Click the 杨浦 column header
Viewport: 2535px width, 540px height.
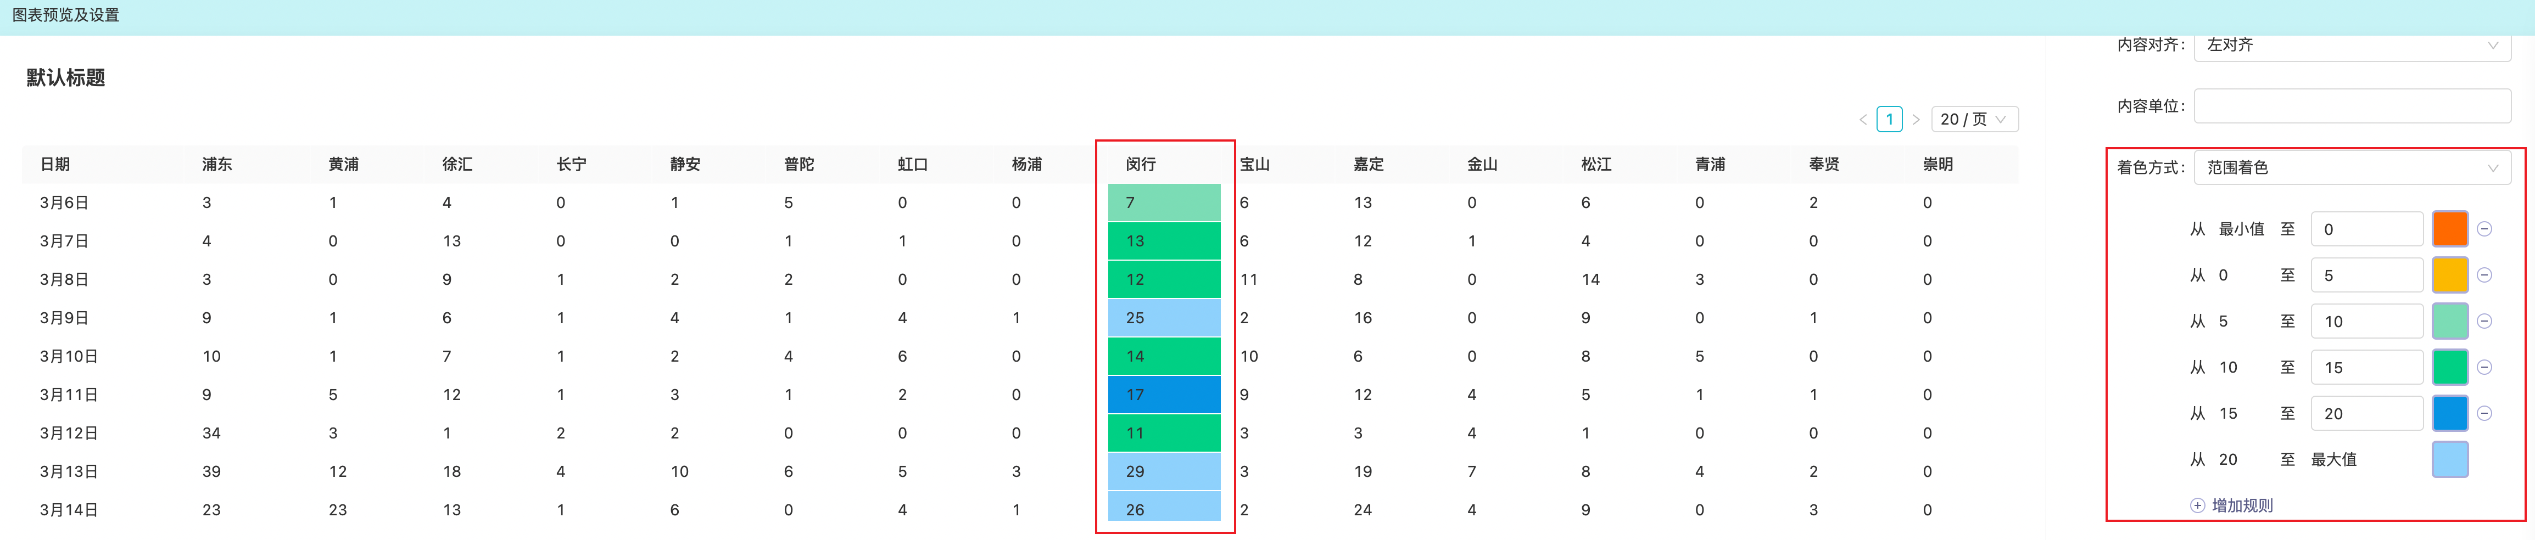coord(1028,164)
